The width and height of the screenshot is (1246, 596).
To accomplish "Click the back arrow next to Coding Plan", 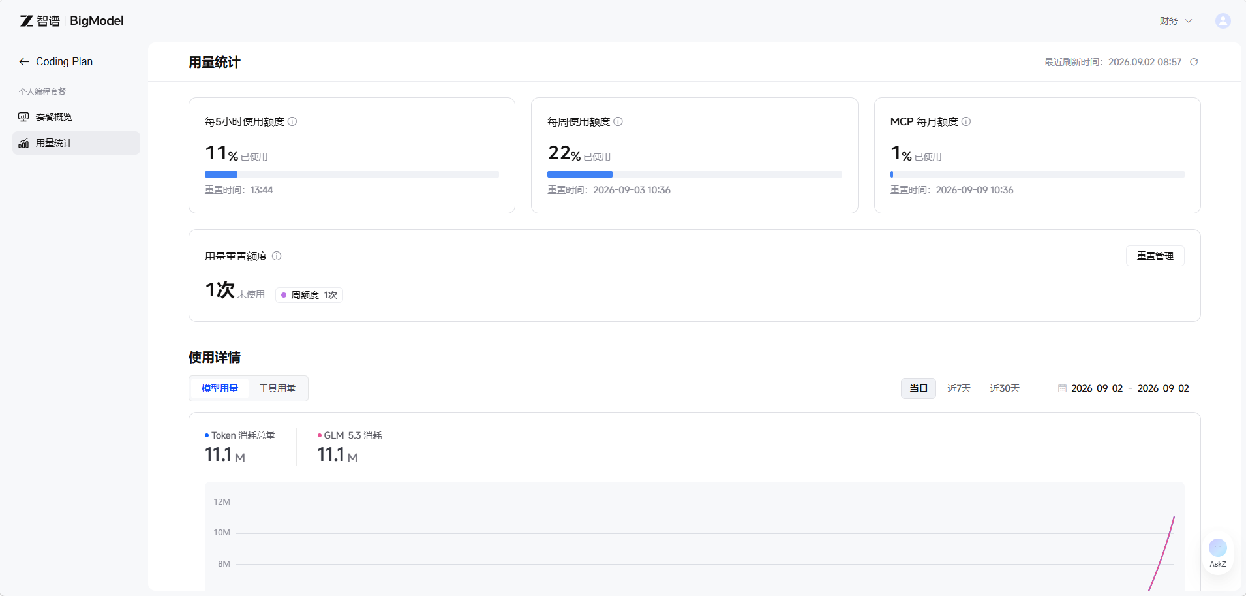I will [x=24, y=61].
